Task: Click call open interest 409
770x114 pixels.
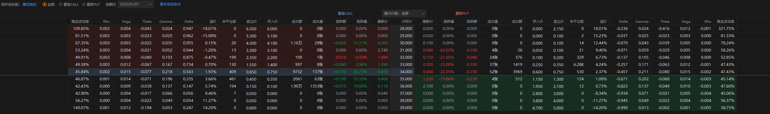Action: point(232,72)
